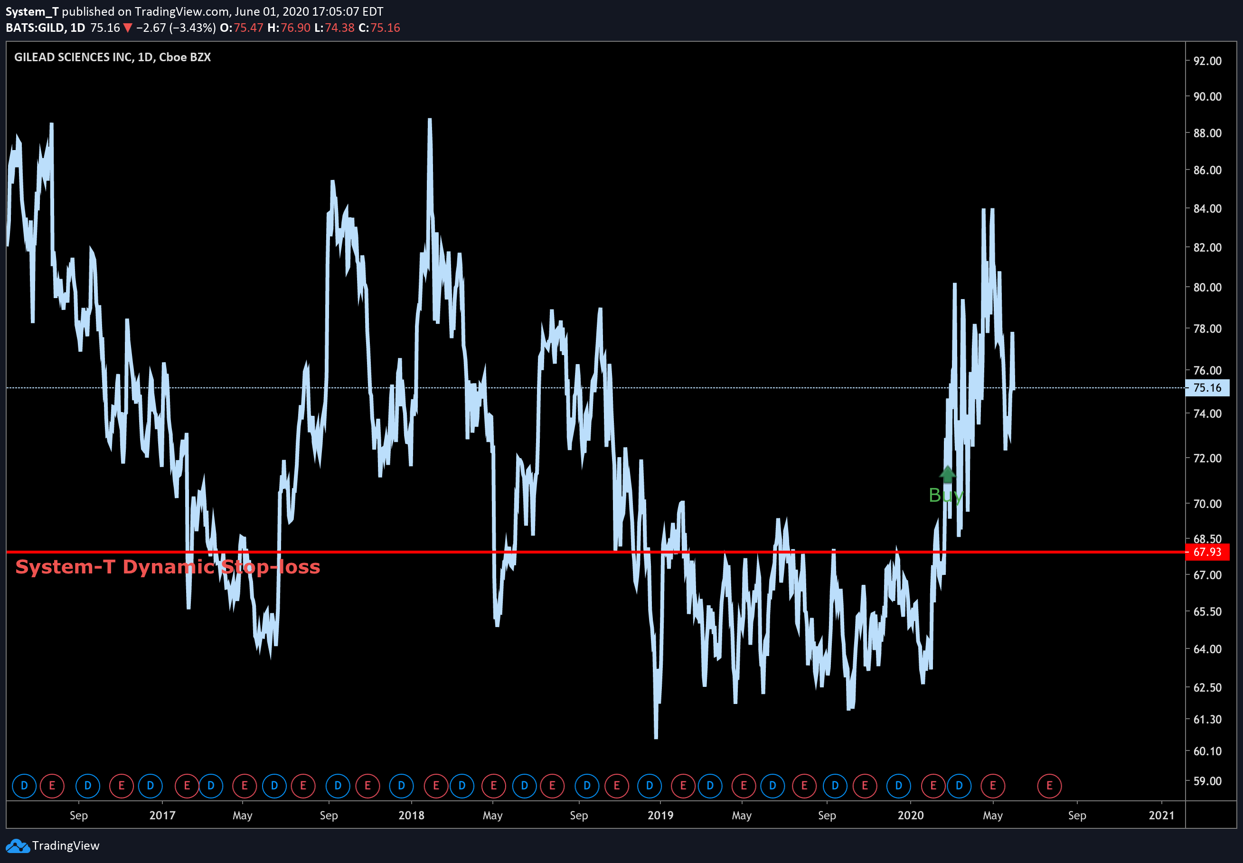Select 'System-T Dynamic Stop-loss' annotation text
Screen dimensions: 1243x863
click(x=168, y=567)
